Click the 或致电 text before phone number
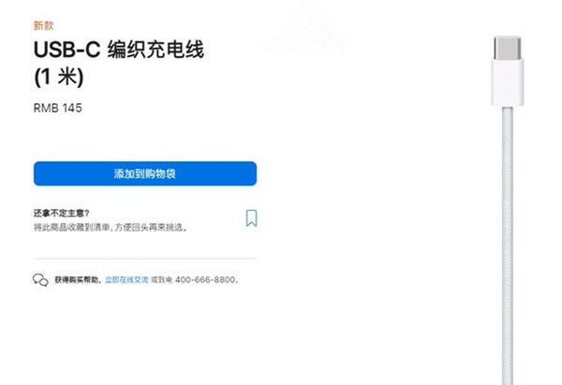Screen dimensions: 562x385 (x=162, y=279)
